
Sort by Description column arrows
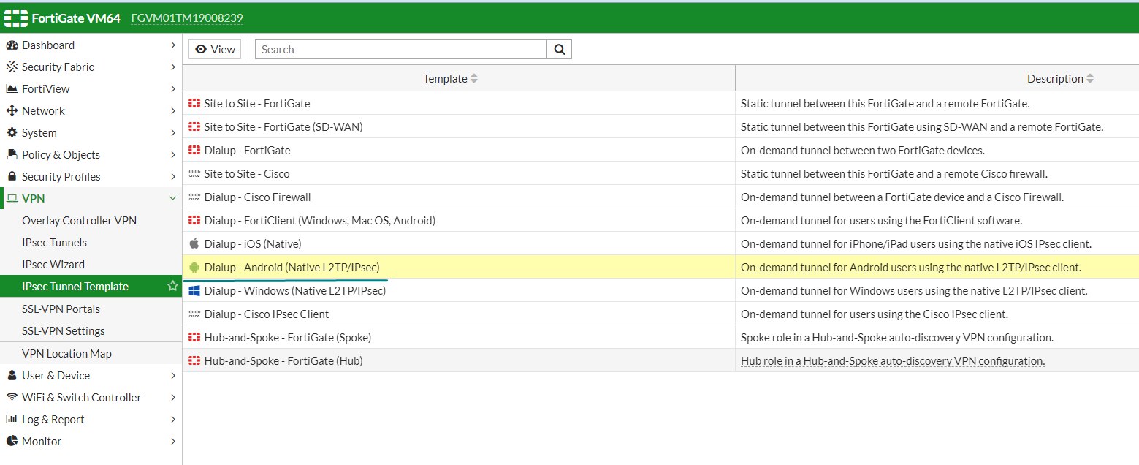click(1091, 79)
